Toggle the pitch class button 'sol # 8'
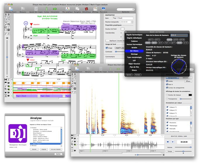 pyautogui.click(x=176, y=40)
